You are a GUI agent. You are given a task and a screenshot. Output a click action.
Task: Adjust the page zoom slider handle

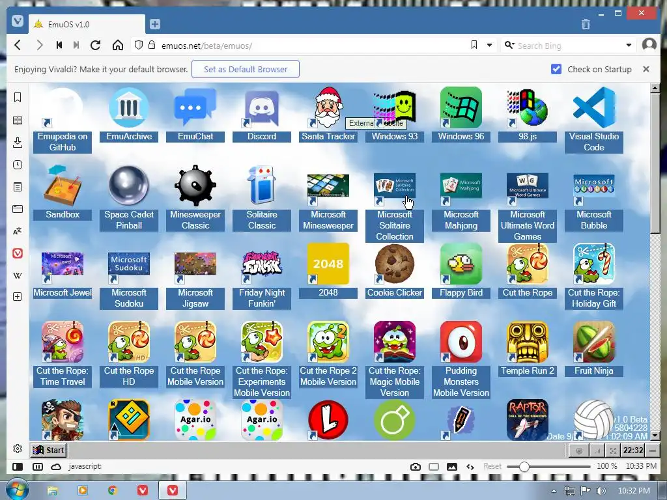tap(524, 466)
